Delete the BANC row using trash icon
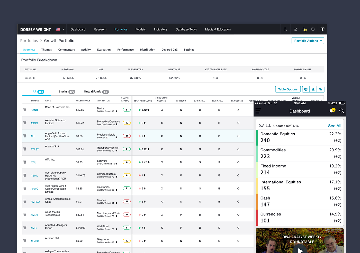 click(25, 110)
